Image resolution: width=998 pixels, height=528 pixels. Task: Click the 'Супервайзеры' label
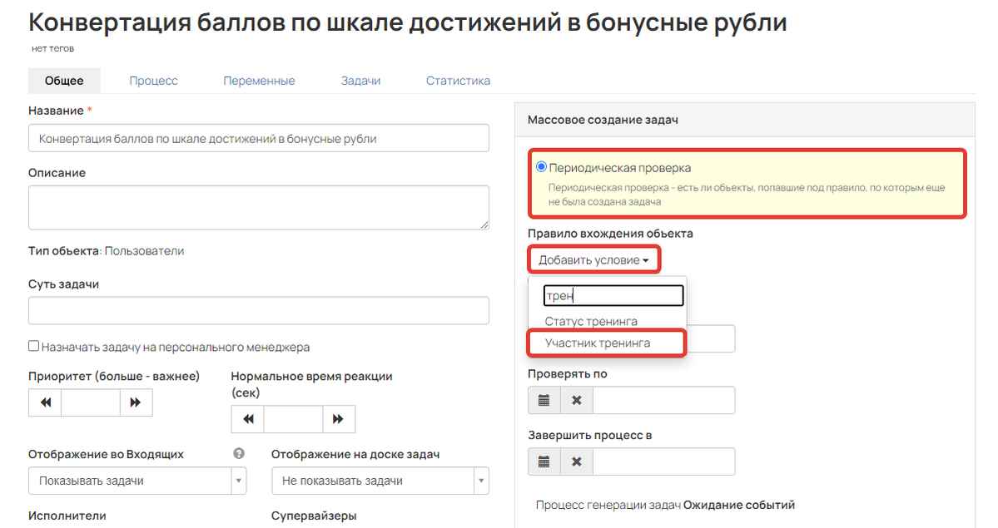(x=314, y=516)
